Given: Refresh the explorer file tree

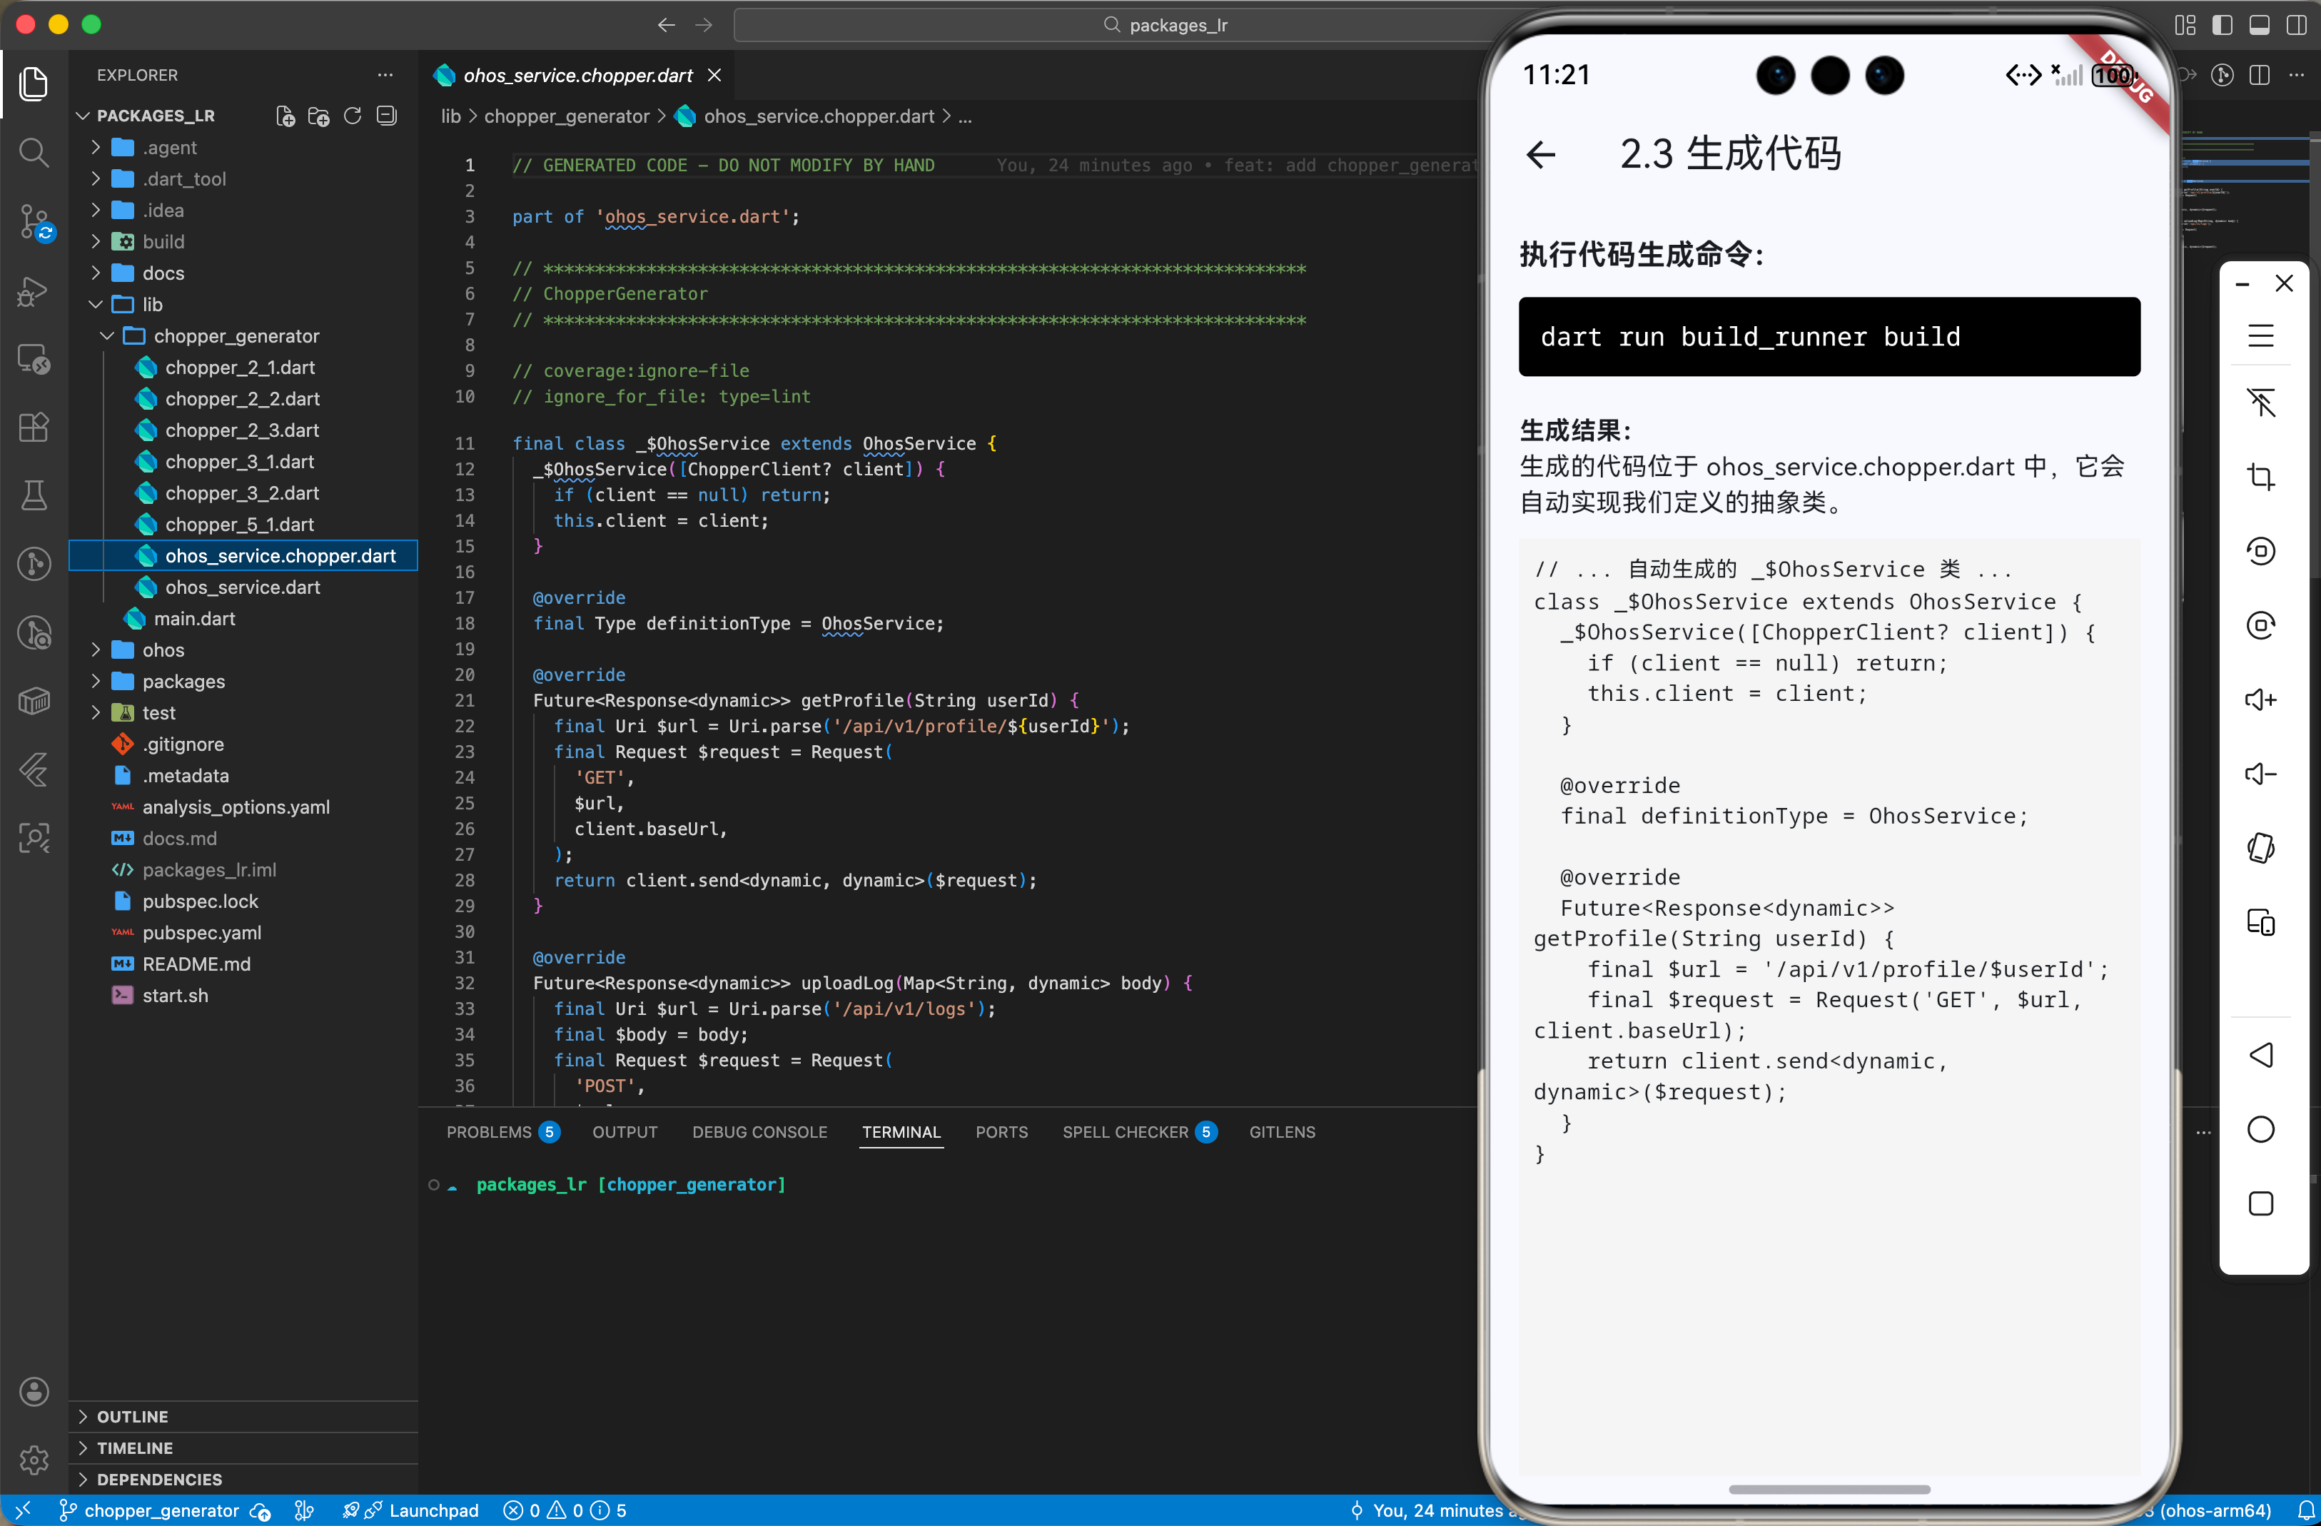Looking at the screenshot, I should (x=352, y=116).
